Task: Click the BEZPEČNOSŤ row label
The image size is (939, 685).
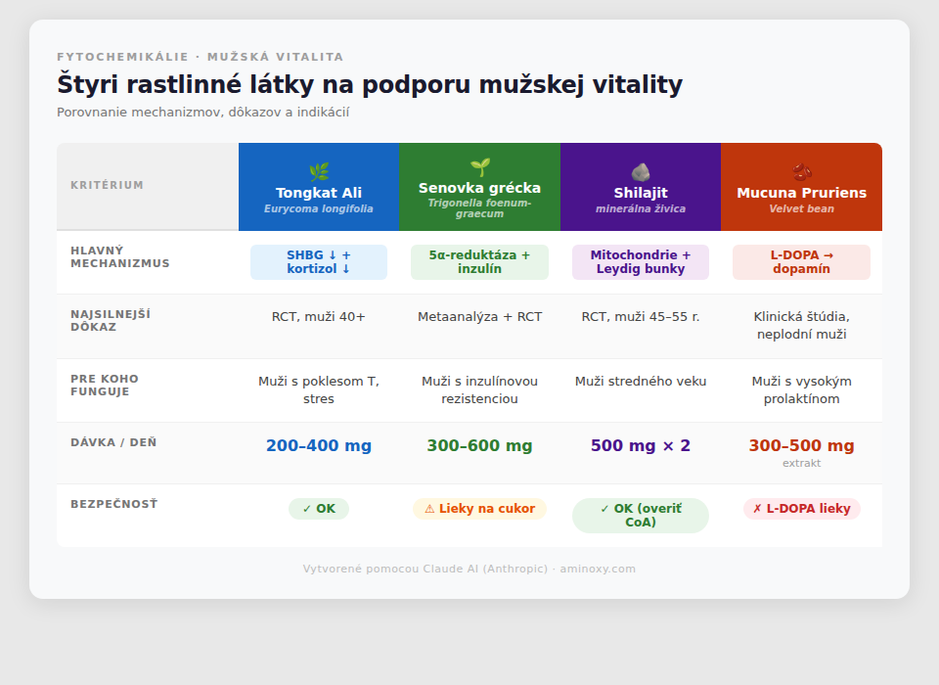Action: [x=113, y=504]
